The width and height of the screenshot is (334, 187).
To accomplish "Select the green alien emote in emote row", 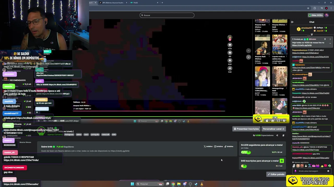I will click(x=330, y=166).
